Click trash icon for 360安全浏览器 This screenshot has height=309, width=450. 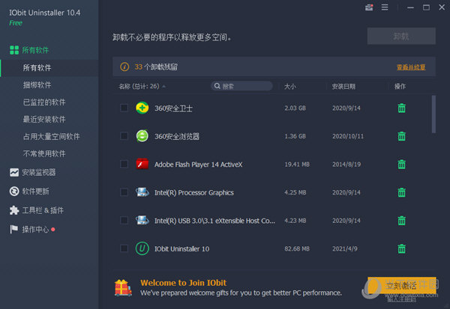401,136
